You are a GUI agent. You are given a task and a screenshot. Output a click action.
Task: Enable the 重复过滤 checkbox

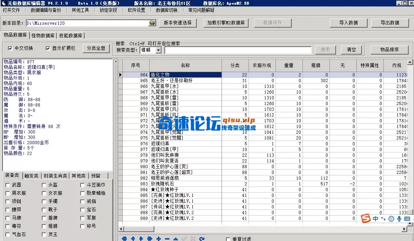coord(229,238)
